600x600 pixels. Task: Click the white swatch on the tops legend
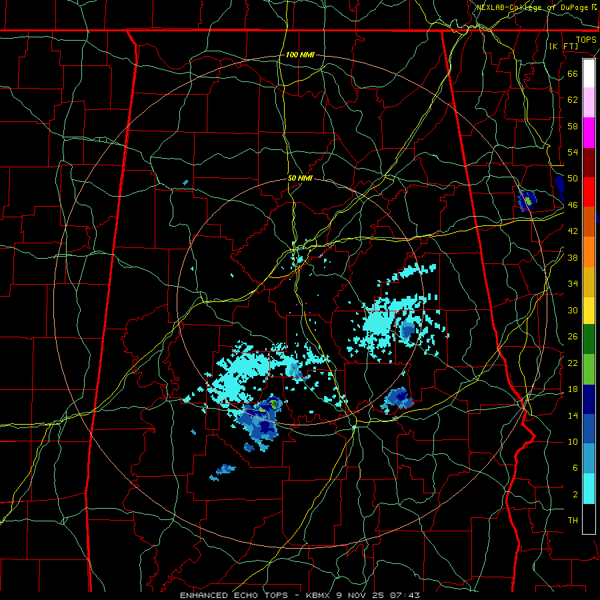[x=589, y=73]
